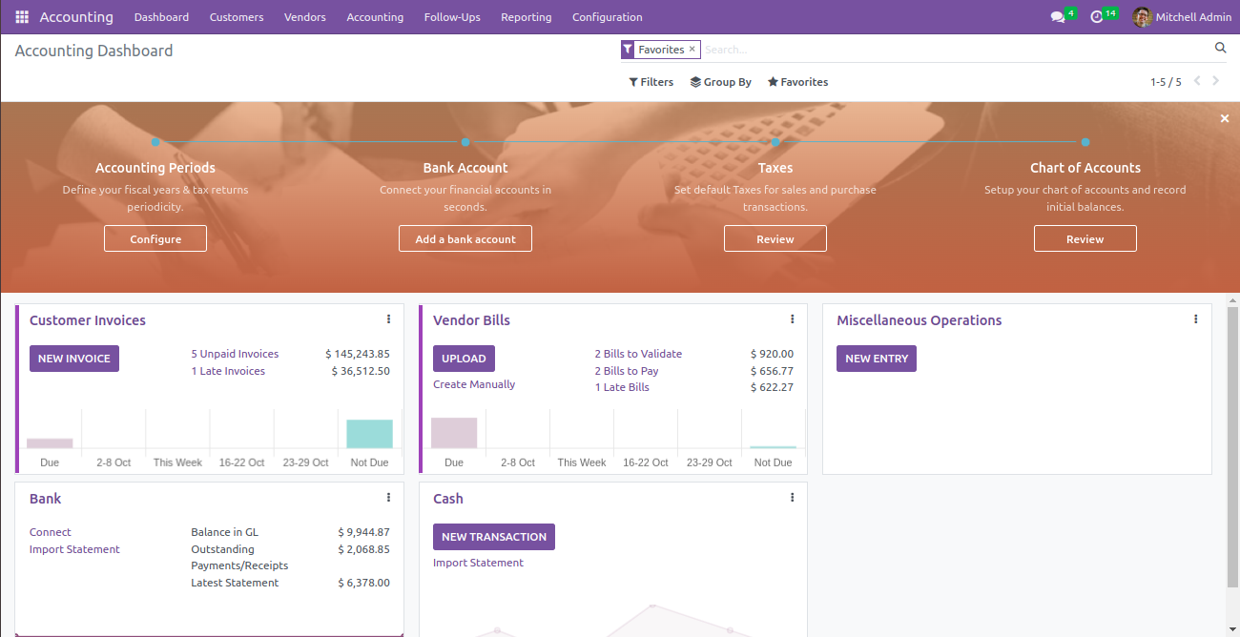Open the Vendors menu
This screenshot has width=1240, height=637.
coord(304,17)
